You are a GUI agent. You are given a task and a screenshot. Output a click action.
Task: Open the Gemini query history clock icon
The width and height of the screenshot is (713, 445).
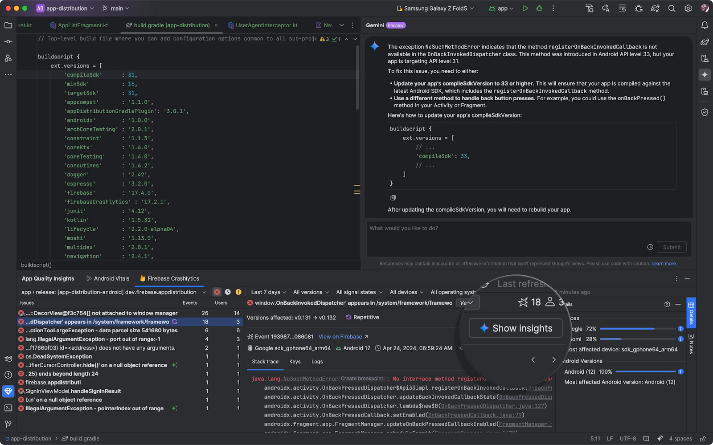[650, 247]
